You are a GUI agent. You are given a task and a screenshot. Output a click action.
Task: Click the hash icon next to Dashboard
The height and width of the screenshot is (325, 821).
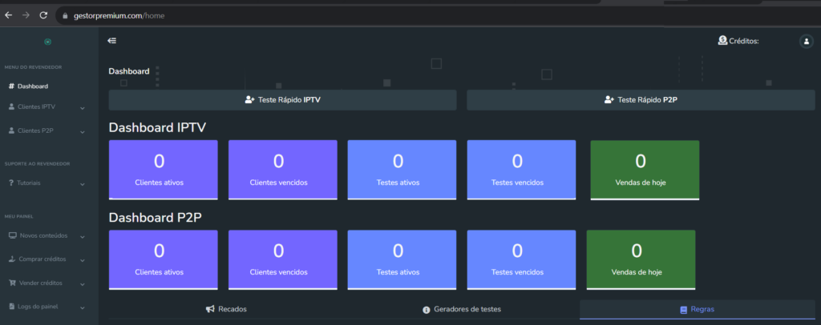11,86
